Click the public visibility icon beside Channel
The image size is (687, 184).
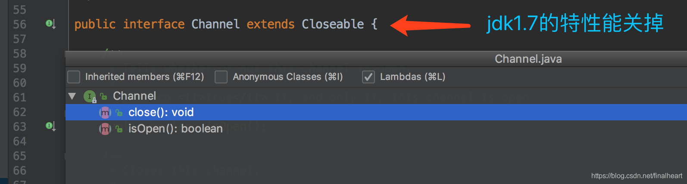click(x=103, y=97)
